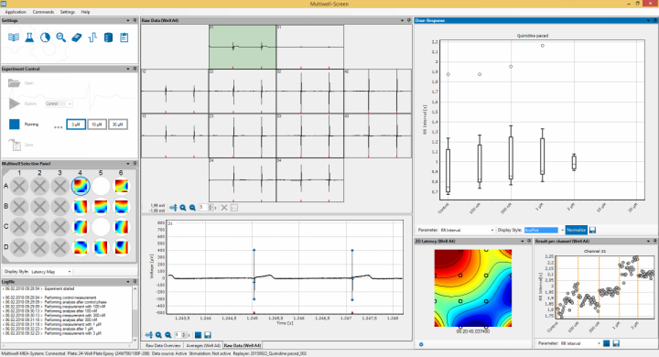Expand the Settings panel options arrow
The height and width of the screenshot is (357, 659).
(x=128, y=20)
